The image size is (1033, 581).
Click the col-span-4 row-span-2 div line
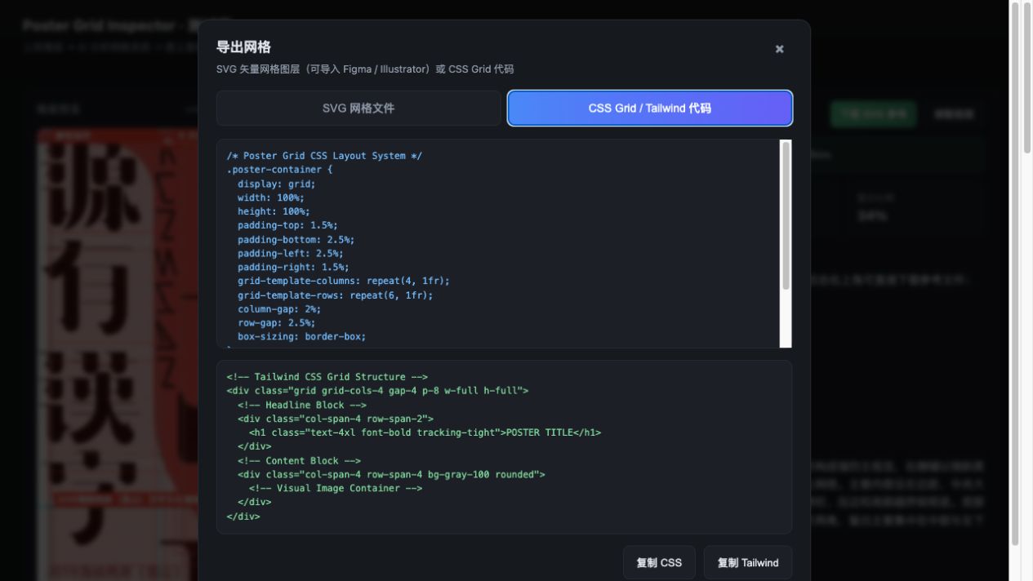point(336,419)
